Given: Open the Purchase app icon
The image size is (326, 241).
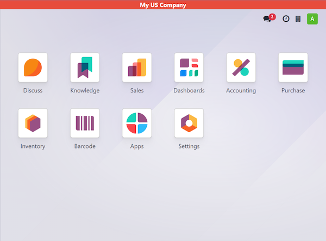Looking at the screenshot, I should tap(293, 67).
